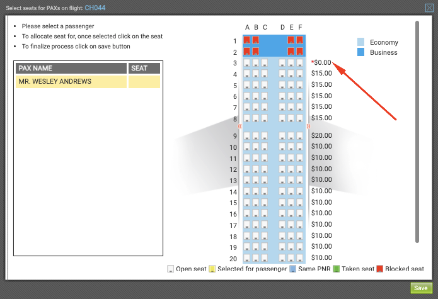Click blocked business seat 2B
The image size is (438, 299).
tap(256, 52)
